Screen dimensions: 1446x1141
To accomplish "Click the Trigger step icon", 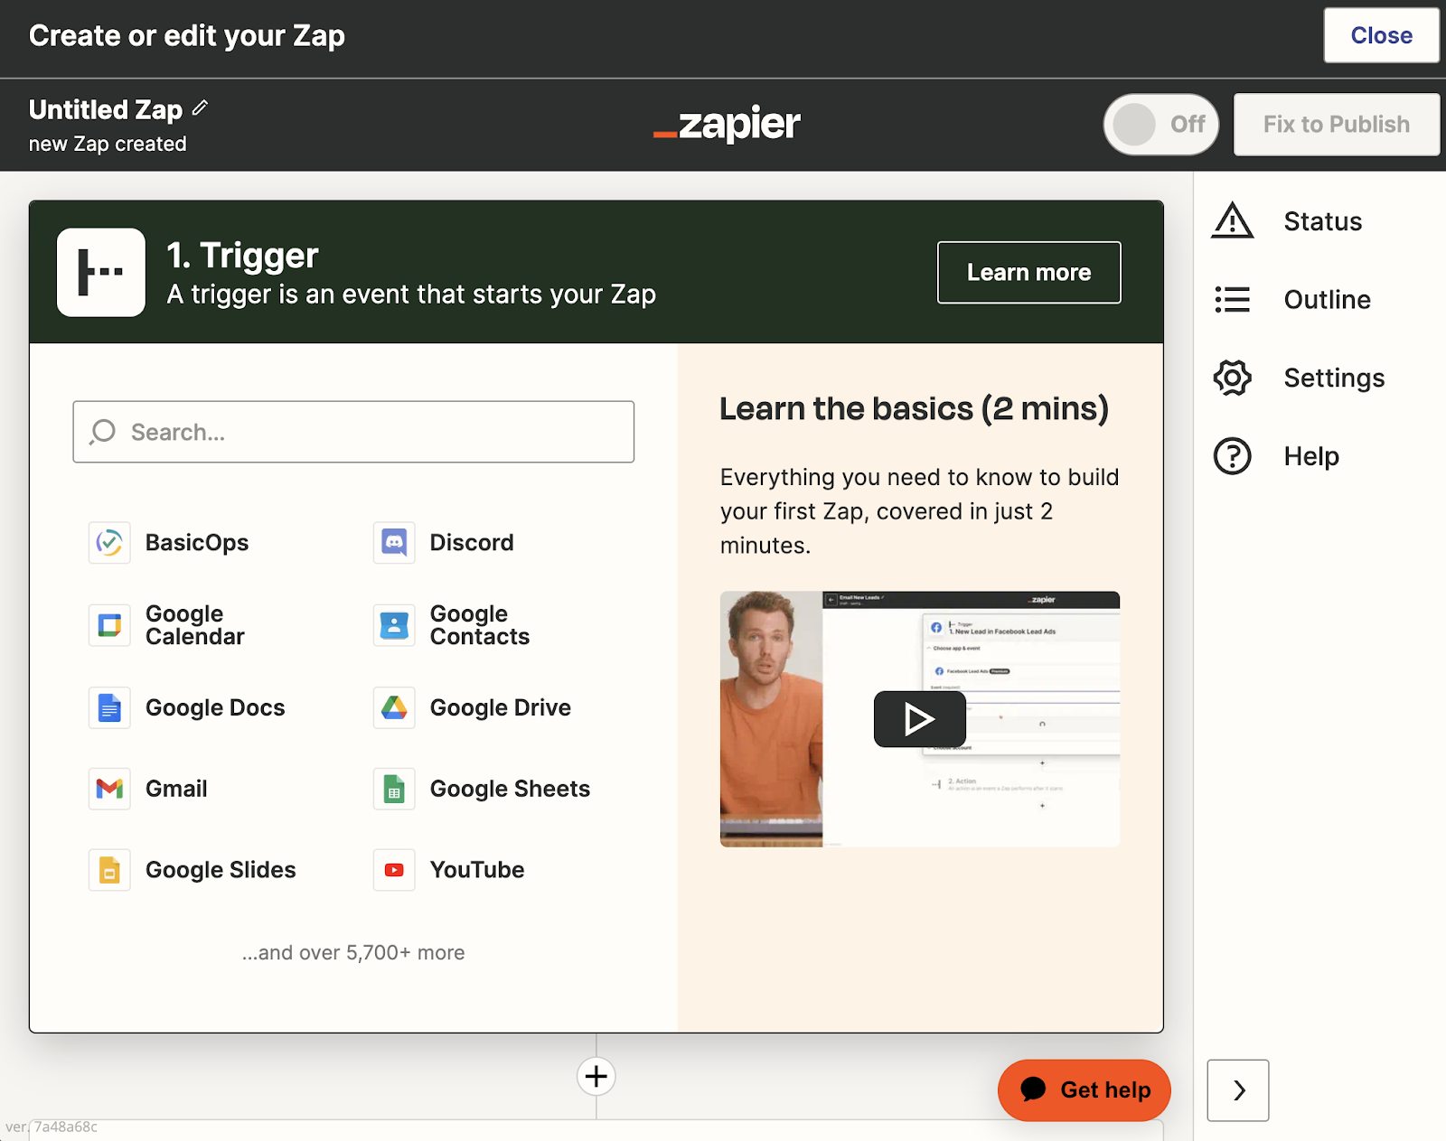I will (101, 272).
